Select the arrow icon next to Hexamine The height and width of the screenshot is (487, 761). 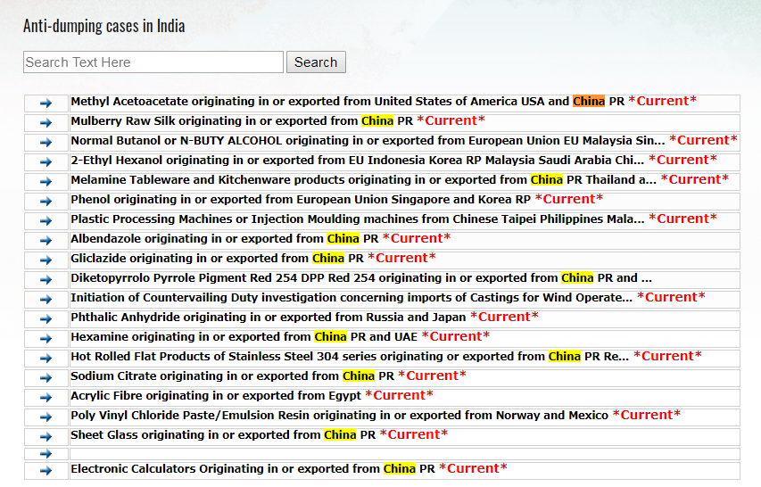point(46,338)
